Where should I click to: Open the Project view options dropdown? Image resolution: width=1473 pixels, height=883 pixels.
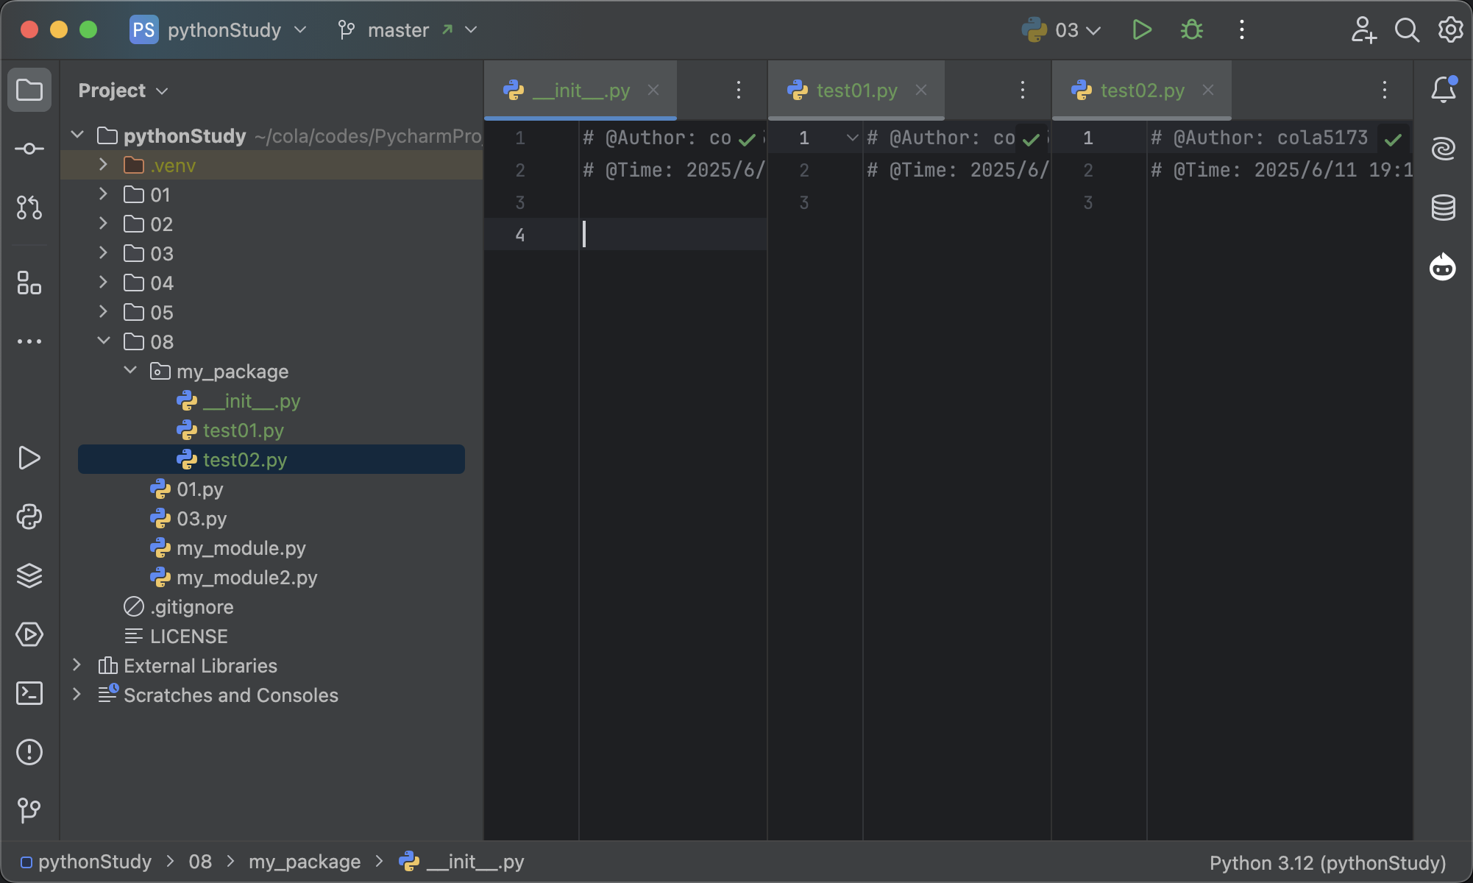[124, 91]
